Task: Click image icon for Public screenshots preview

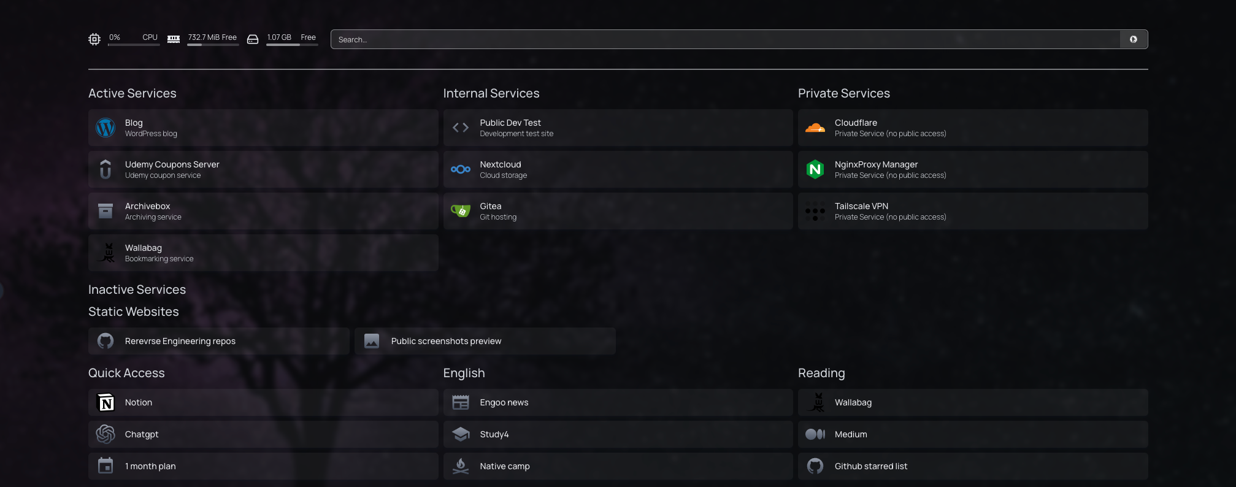Action: (372, 341)
